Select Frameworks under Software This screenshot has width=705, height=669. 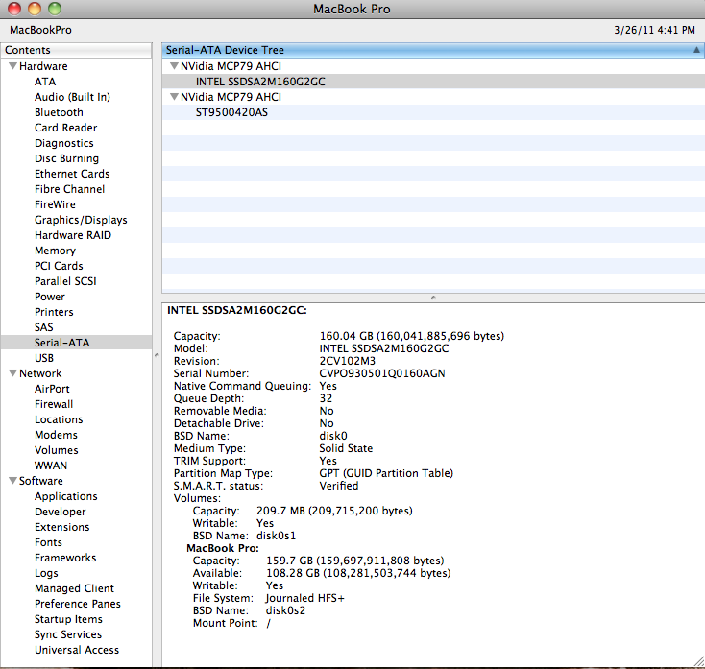tap(65, 558)
